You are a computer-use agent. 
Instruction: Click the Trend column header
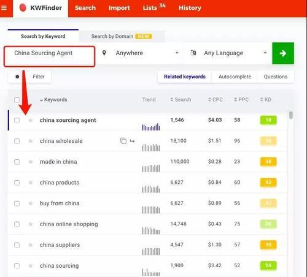149,100
